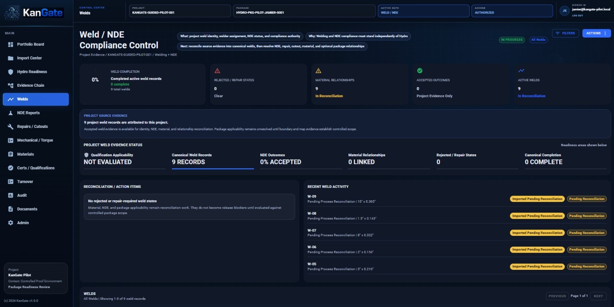Click the yellow warning triangle on Material Relationships card
This screenshot has width=614, height=307.
click(319, 71)
